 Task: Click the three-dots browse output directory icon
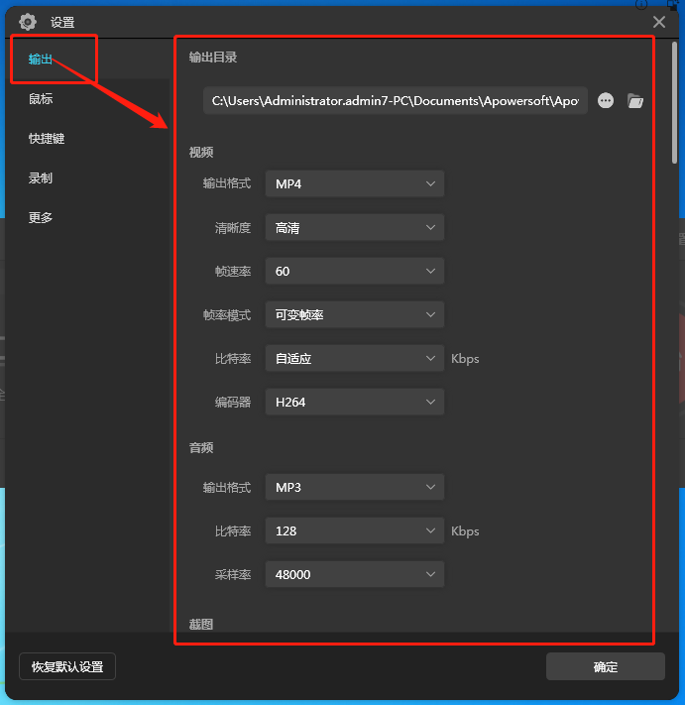[606, 101]
